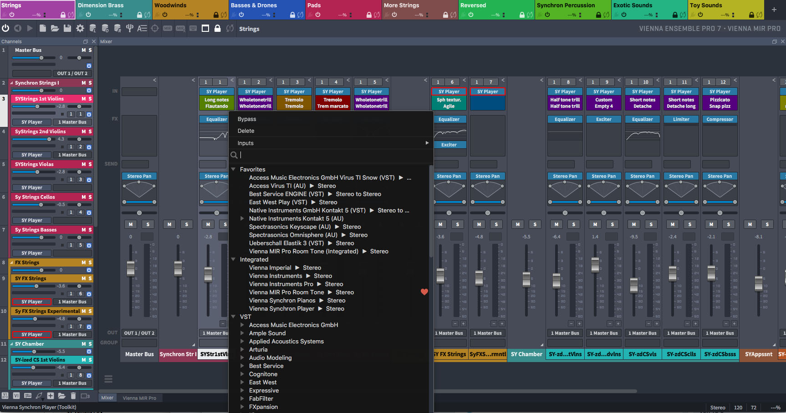Click the Exciter insert on Custom Empty strip
Screen dimensions: 786x413
604,119
